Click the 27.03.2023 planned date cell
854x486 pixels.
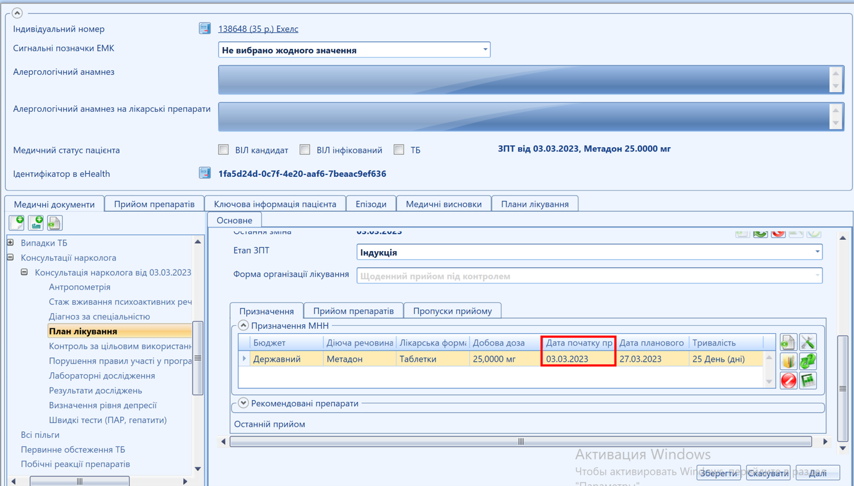click(652, 359)
